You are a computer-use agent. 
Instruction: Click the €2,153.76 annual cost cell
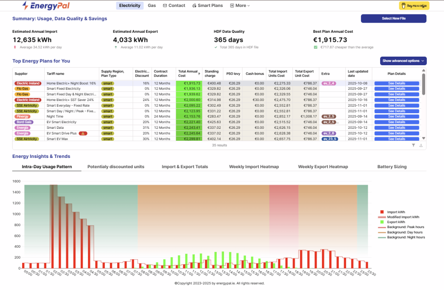189,116
